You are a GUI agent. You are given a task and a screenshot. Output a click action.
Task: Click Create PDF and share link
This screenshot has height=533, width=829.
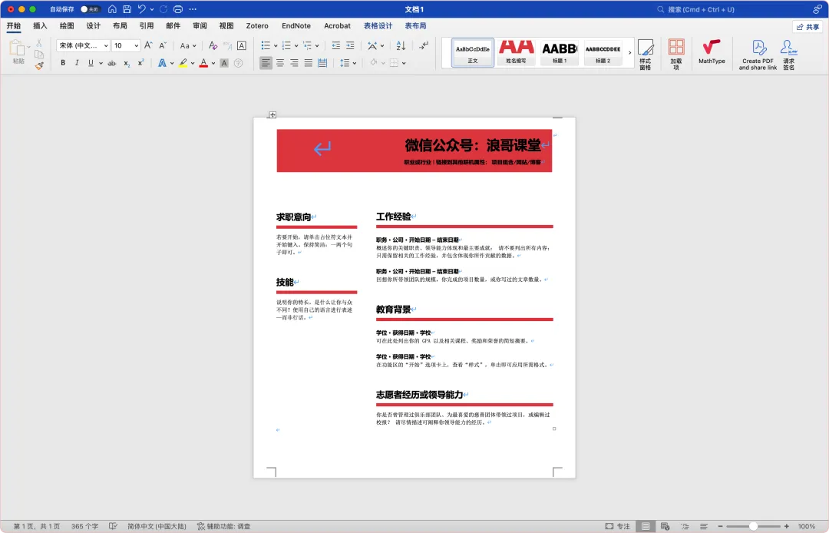click(758, 55)
